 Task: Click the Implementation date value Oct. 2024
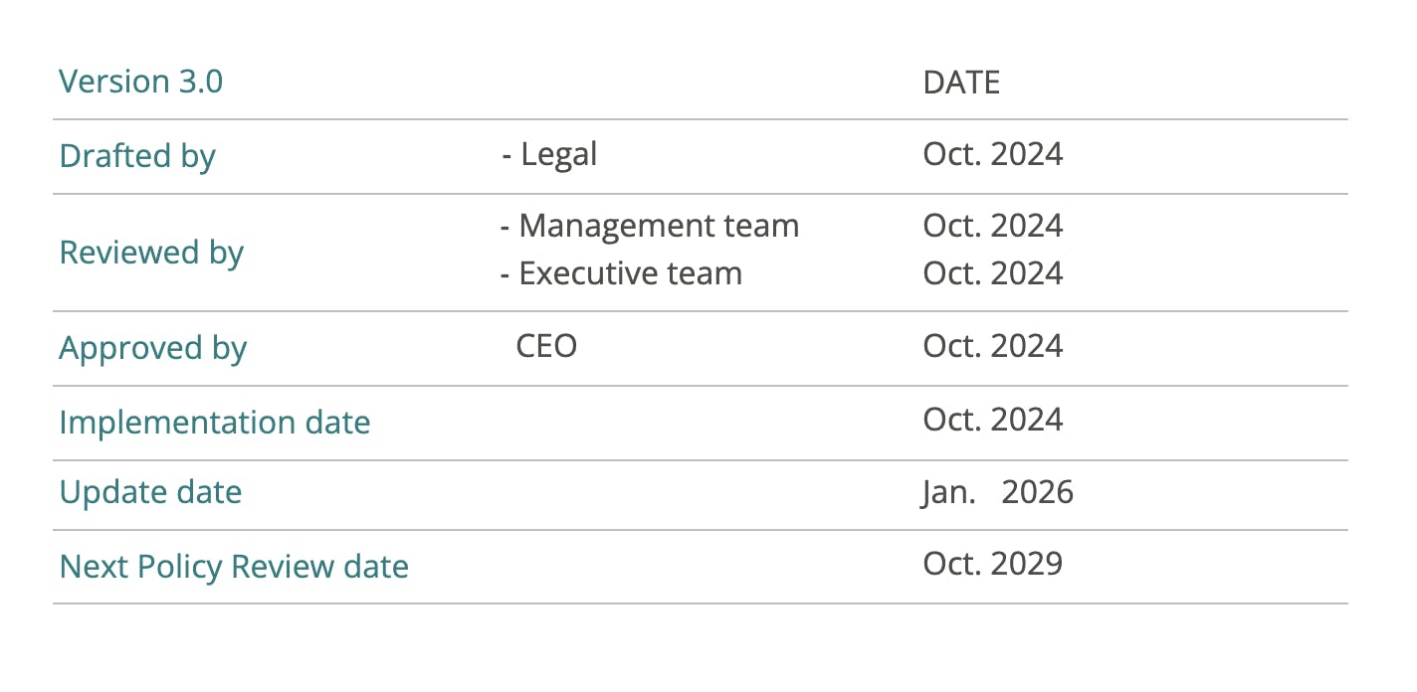[992, 420]
